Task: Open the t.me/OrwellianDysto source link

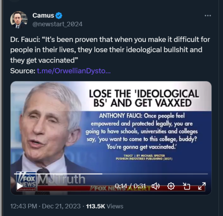Action: 74,71
